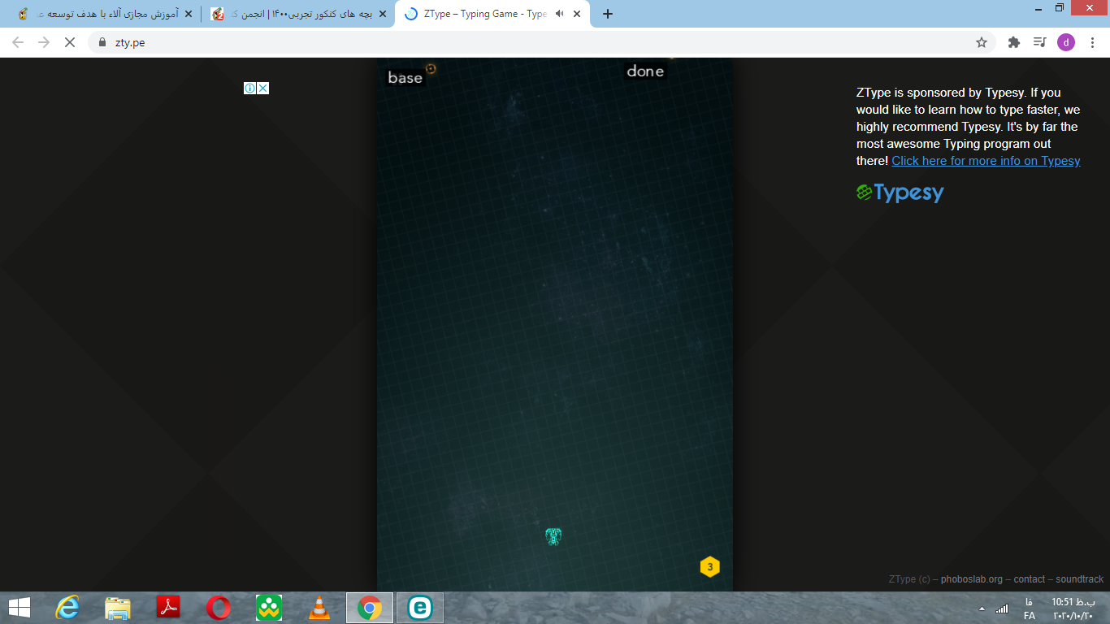Launch Opera browser from taskbar
This screenshot has width=1110, height=624.
pyautogui.click(x=219, y=608)
